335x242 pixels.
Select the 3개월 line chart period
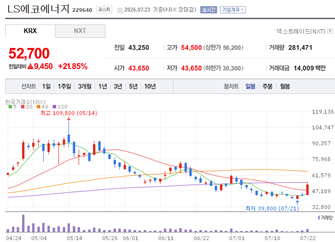[85, 86]
